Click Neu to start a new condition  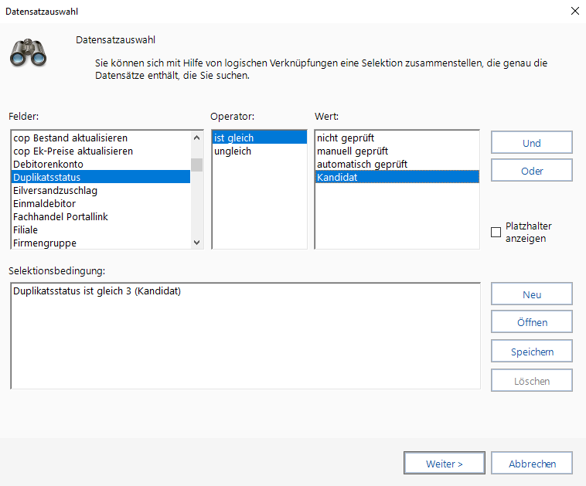coord(531,294)
